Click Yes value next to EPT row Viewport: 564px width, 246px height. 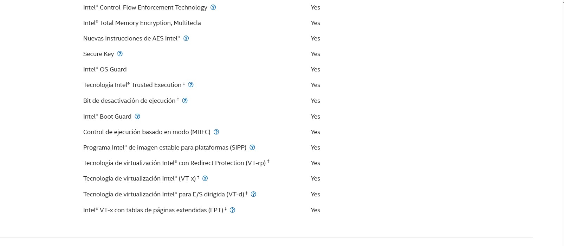pos(316,210)
